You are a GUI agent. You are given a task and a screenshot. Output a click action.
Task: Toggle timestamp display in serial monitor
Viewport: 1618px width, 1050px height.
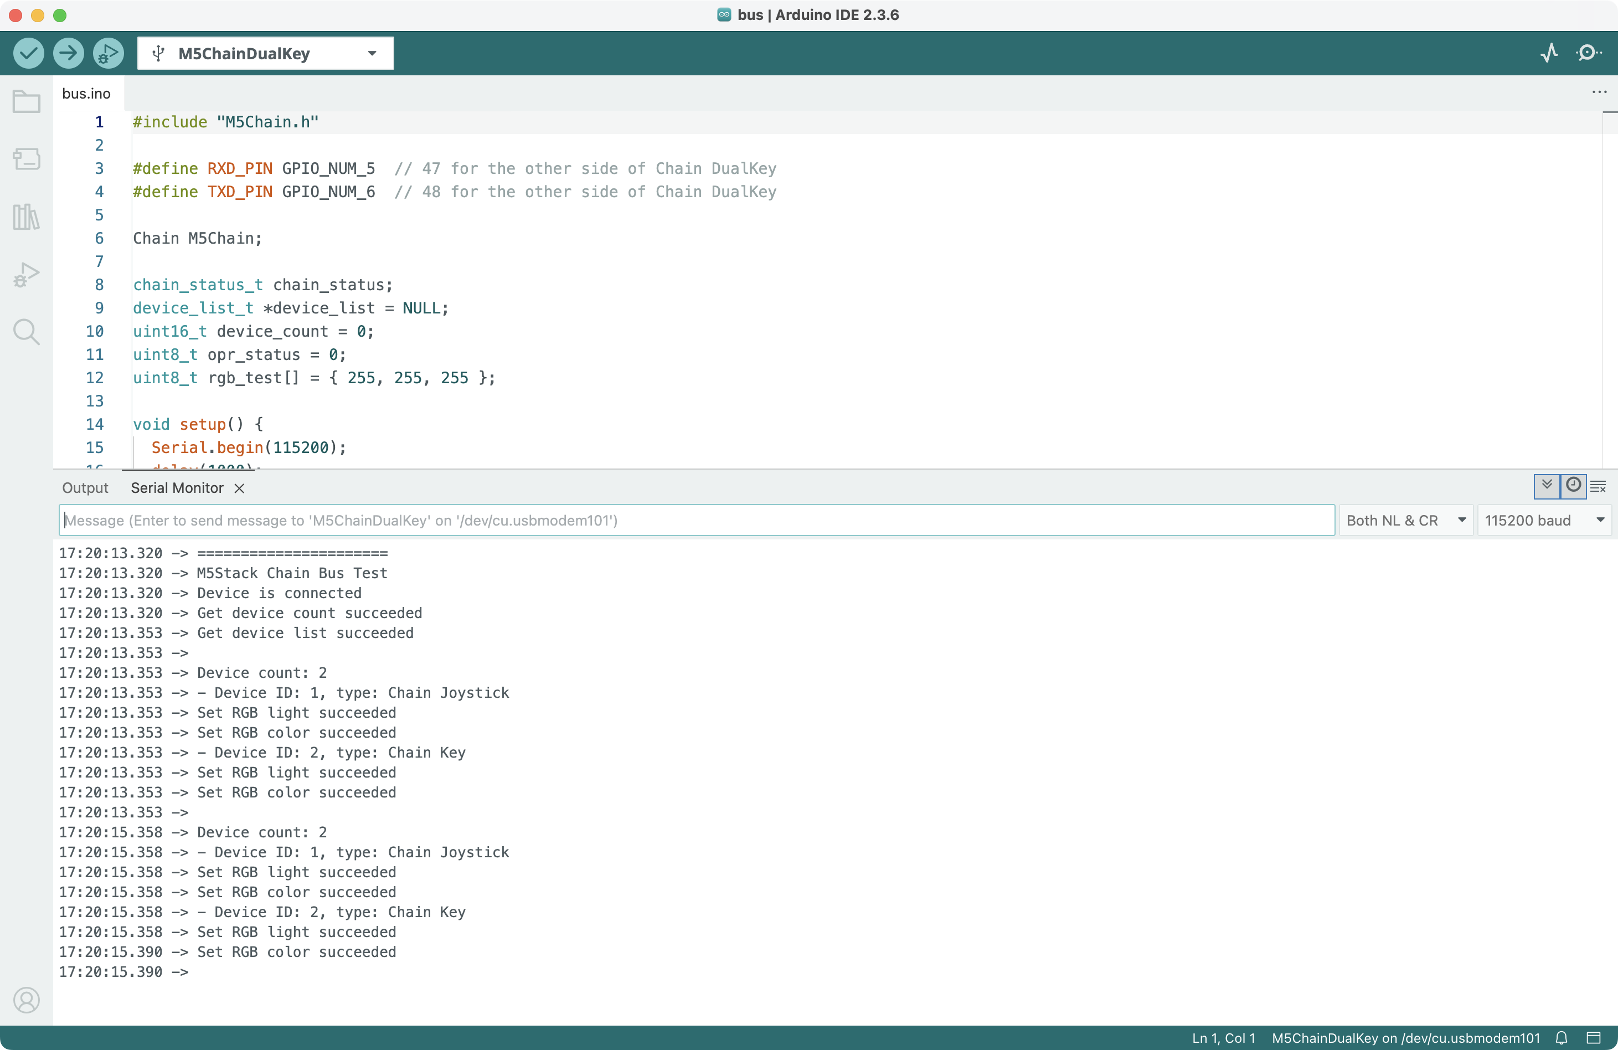pos(1573,486)
